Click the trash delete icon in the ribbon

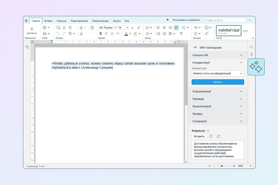point(92,27)
